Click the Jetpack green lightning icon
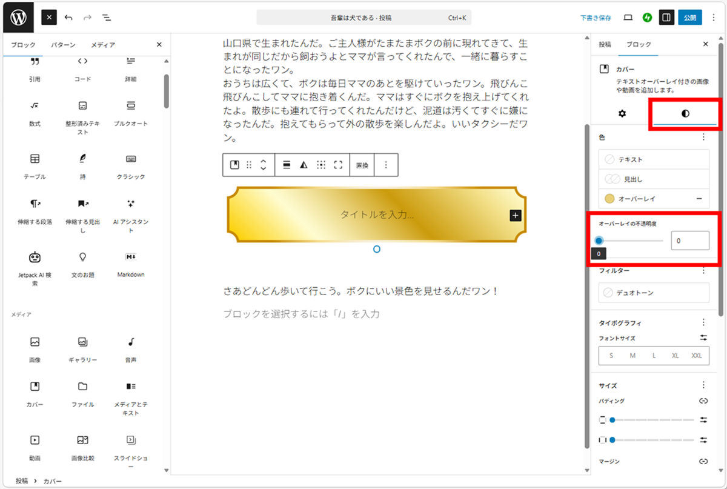 coord(647,18)
